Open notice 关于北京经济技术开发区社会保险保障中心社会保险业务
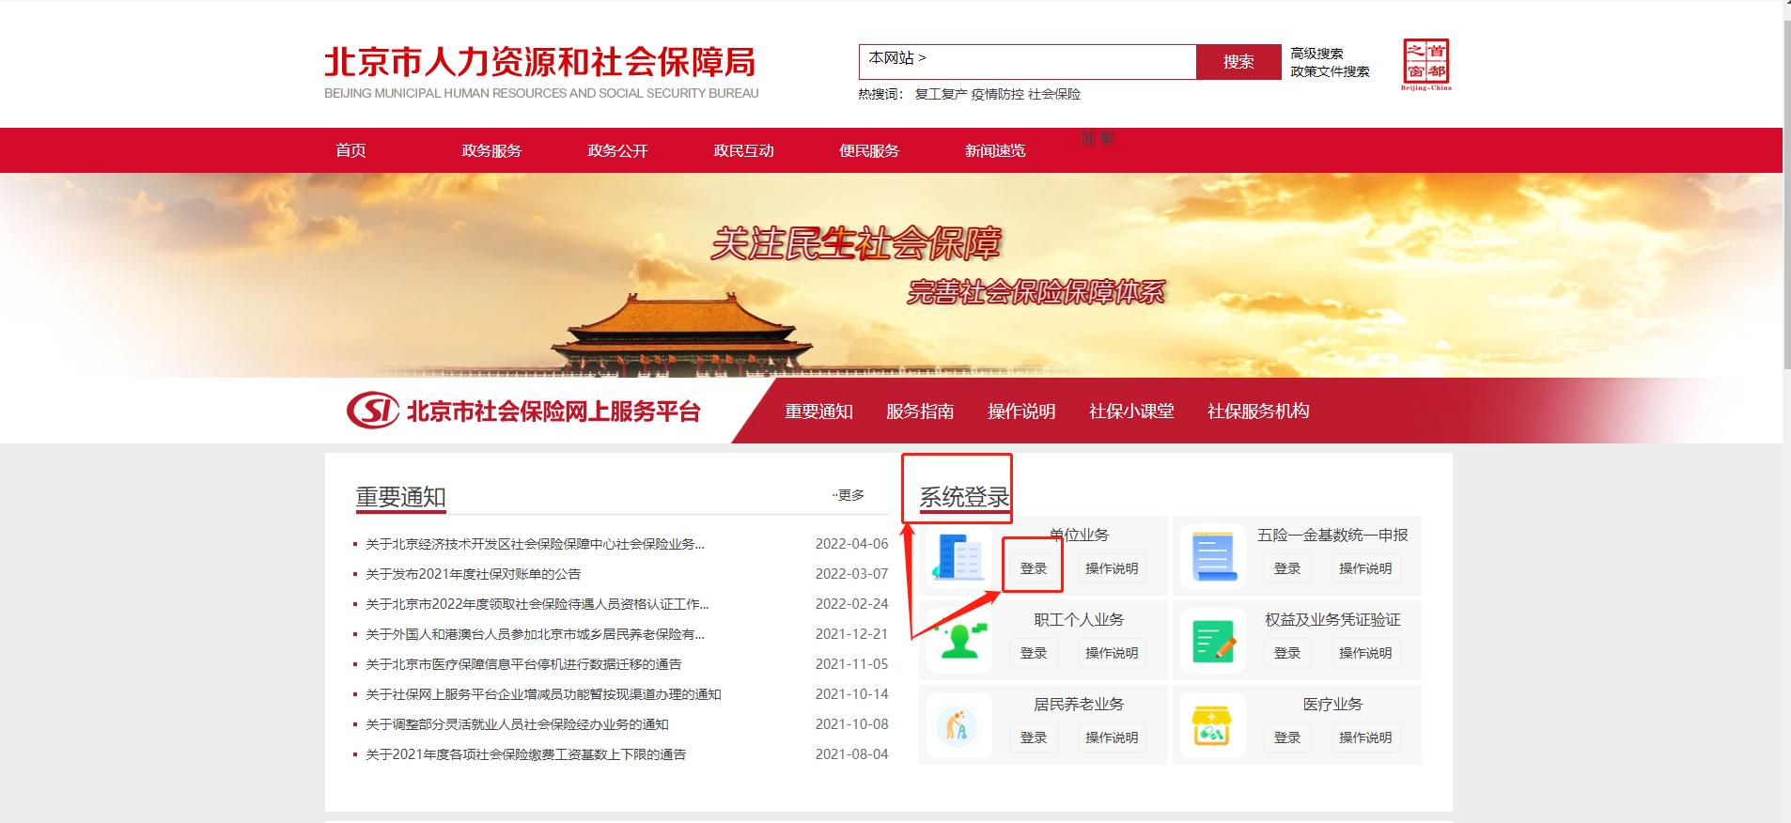 tap(535, 544)
